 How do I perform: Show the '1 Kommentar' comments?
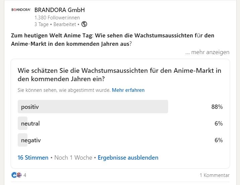214,175
